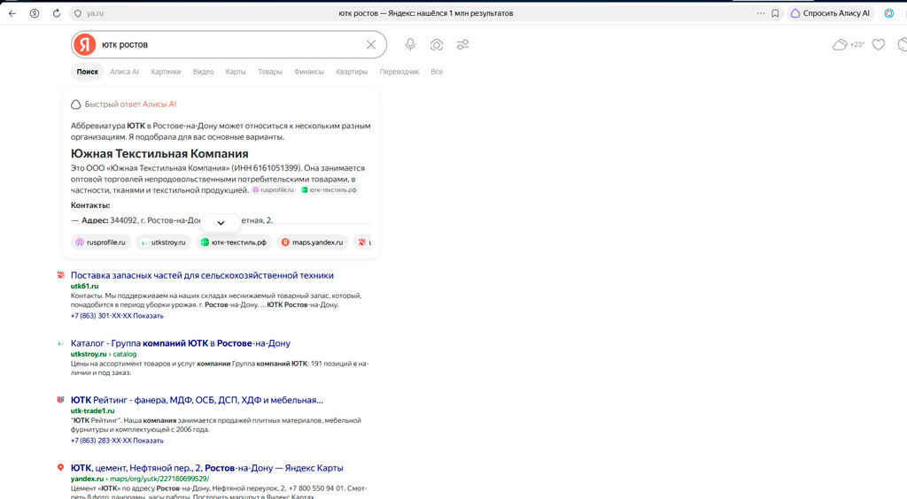This screenshot has height=499, width=907.
Task: Click the utkstroy.ru source chip
Action: (164, 242)
